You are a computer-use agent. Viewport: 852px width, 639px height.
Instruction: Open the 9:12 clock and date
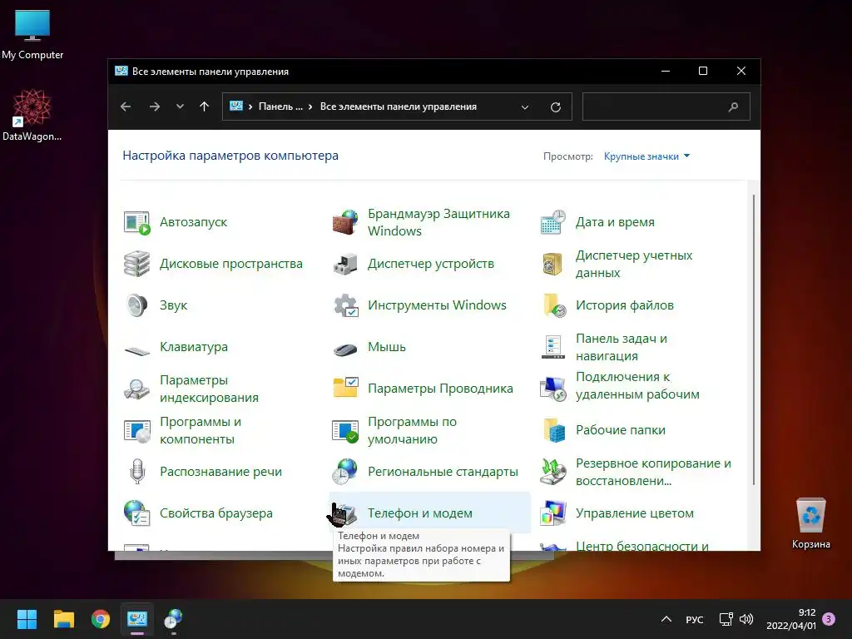(x=791, y=619)
